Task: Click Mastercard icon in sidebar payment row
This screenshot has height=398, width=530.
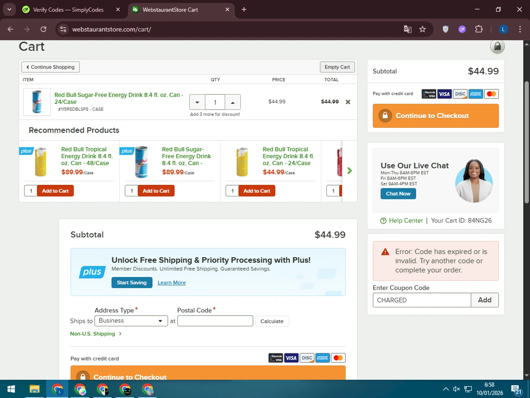Action: pyautogui.click(x=491, y=94)
